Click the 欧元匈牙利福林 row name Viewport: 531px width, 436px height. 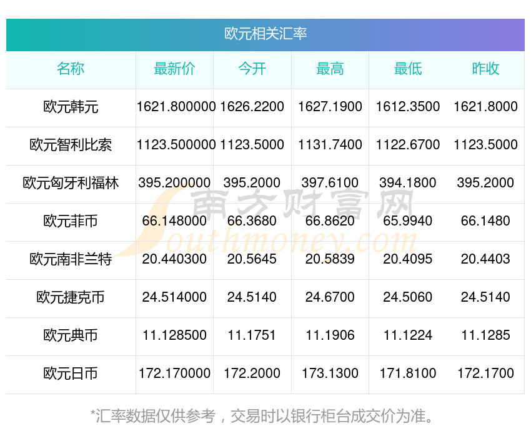(x=71, y=183)
